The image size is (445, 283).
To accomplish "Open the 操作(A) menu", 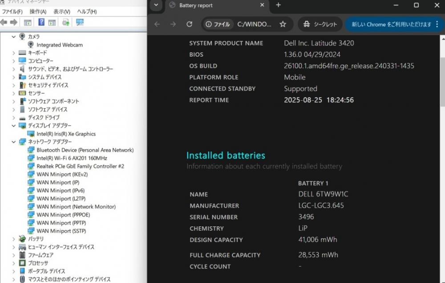I will tap(38, 12).
